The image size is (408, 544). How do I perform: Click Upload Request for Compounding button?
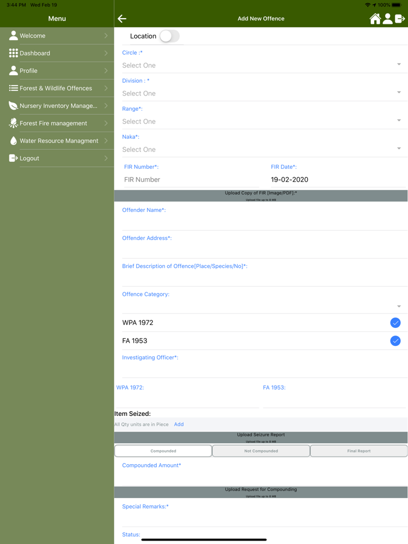261,492
